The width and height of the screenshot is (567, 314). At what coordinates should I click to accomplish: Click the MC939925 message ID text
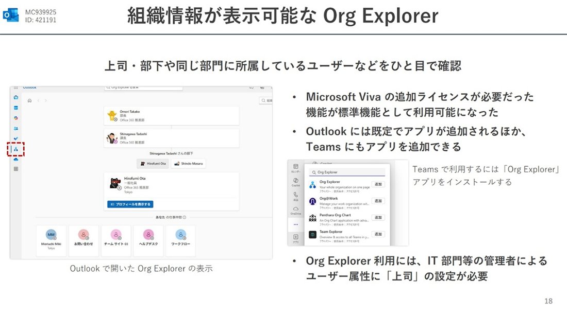click(x=41, y=12)
